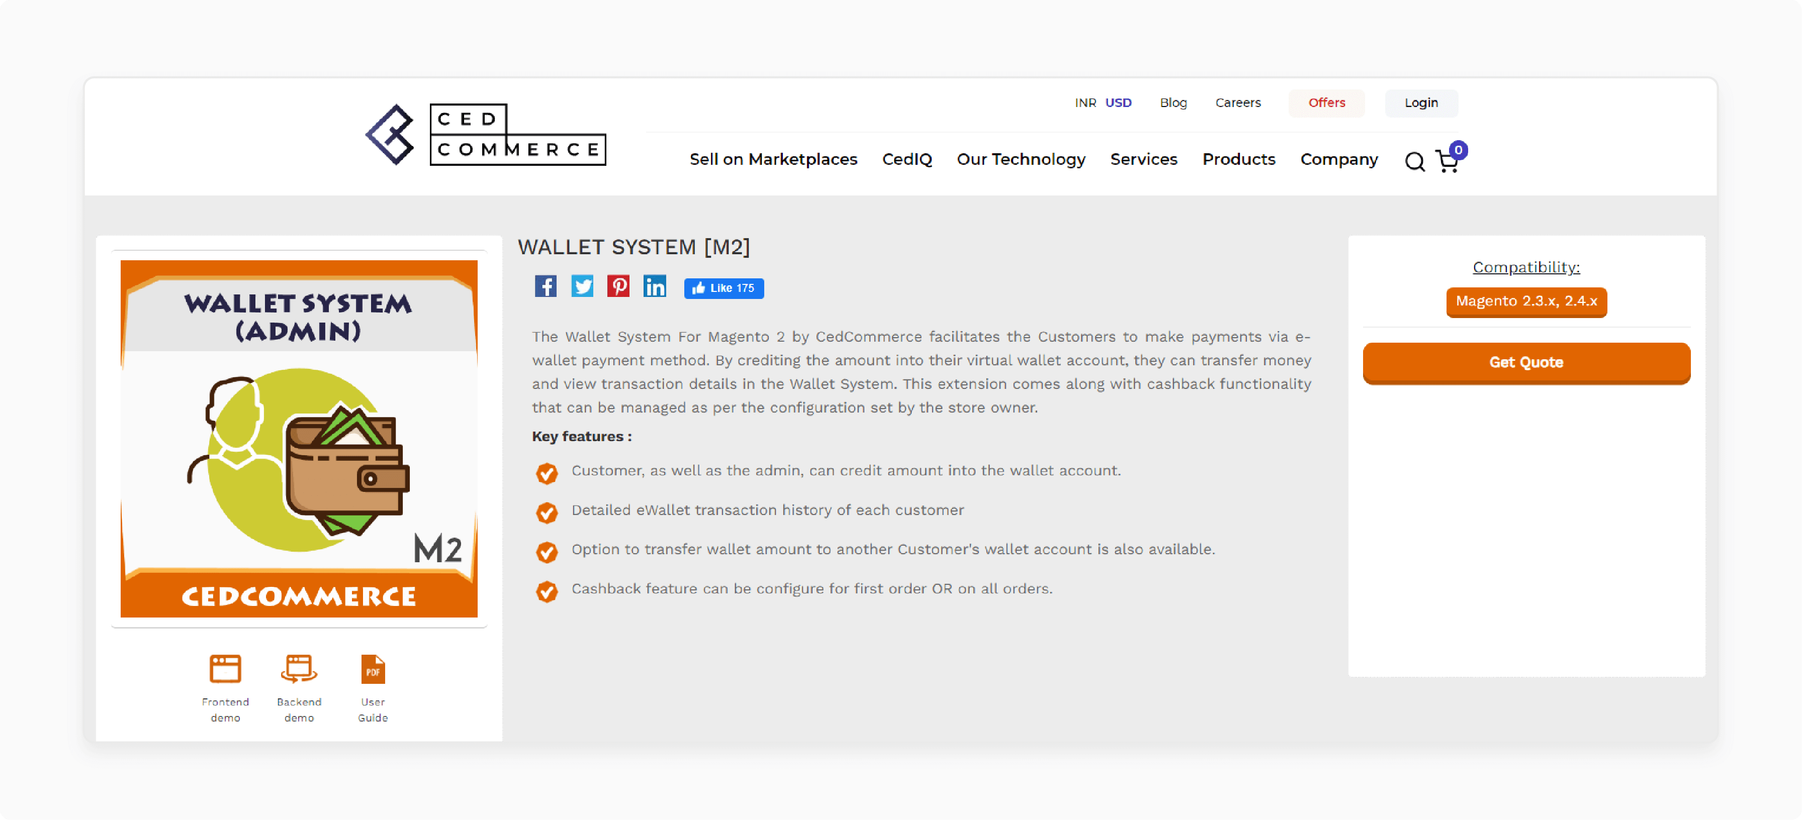Open the shopping cart icon
This screenshot has width=1802, height=820.
point(1447,162)
